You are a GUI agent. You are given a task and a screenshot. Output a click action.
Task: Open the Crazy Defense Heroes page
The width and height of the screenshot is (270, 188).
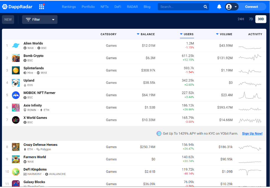pos(40,145)
